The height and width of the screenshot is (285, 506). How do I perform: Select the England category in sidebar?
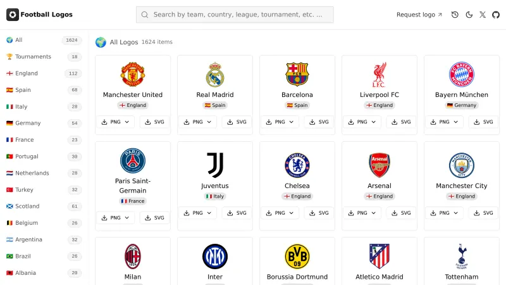pos(27,73)
